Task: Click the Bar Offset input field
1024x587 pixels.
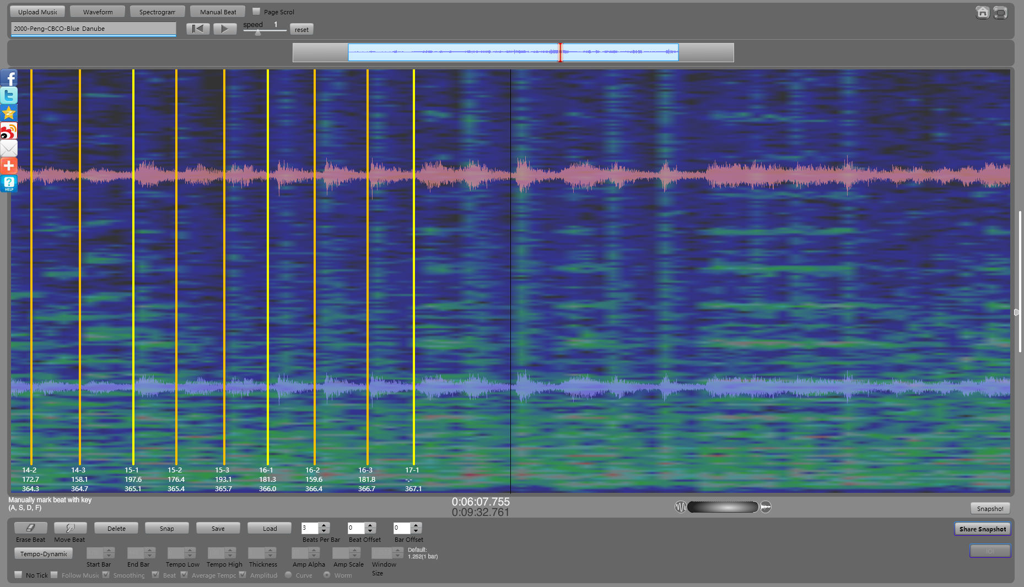Action: coord(402,528)
